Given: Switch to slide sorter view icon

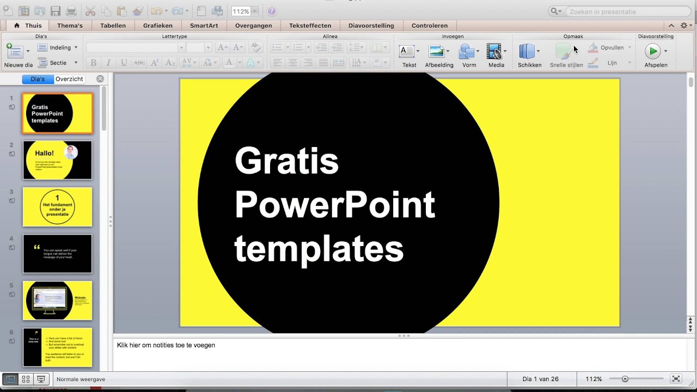Looking at the screenshot, I should 26,379.
